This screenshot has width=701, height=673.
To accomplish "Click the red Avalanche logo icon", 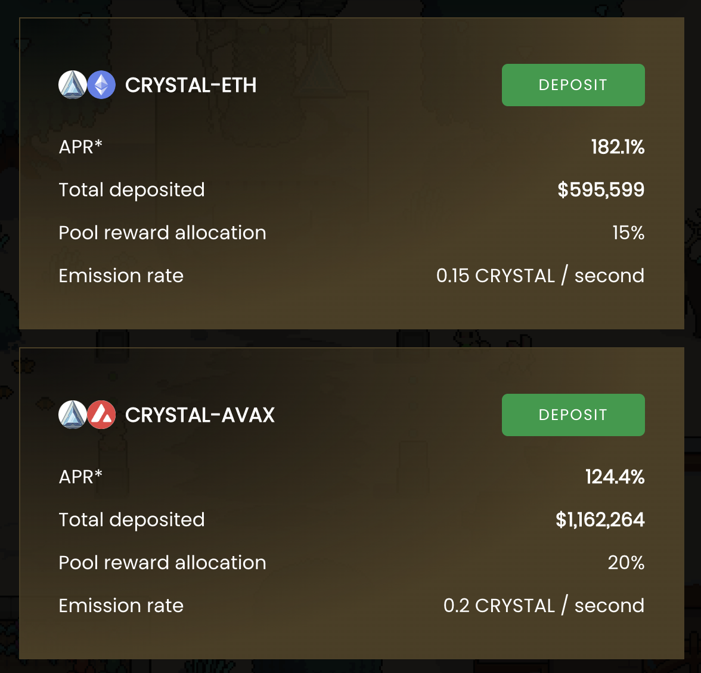I will tap(101, 414).
